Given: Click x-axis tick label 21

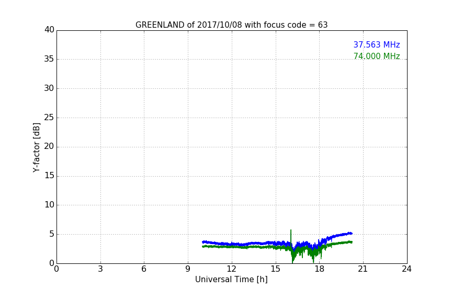Looking at the screenshot, I should pyautogui.click(x=363, y=269).
